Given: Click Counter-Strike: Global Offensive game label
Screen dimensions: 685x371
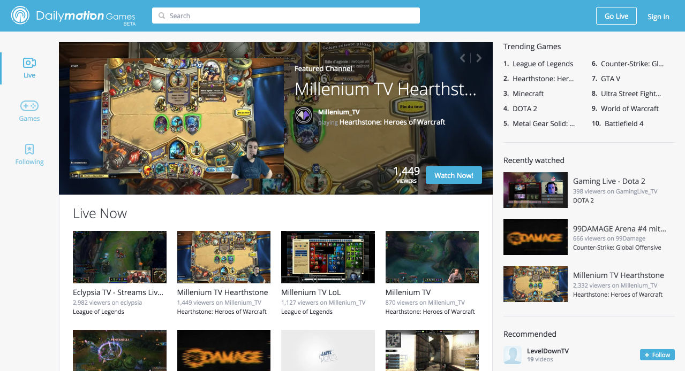Looking at the screenshot, I should tap(617, 248).
